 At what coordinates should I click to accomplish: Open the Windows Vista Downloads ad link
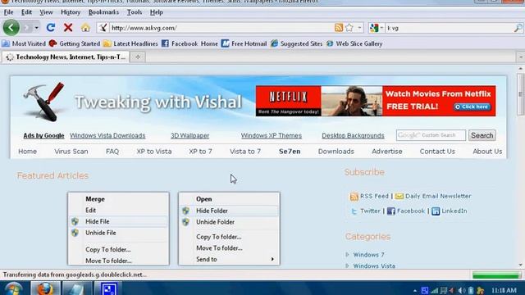coord(107,136)
